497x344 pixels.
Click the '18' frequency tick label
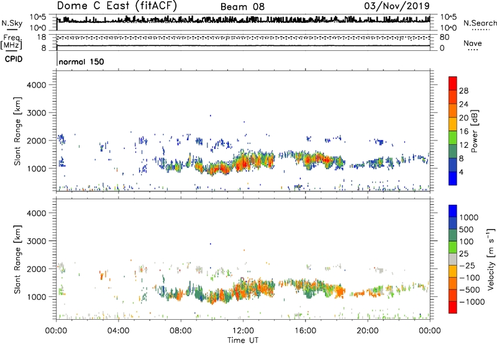click(42, 37)
